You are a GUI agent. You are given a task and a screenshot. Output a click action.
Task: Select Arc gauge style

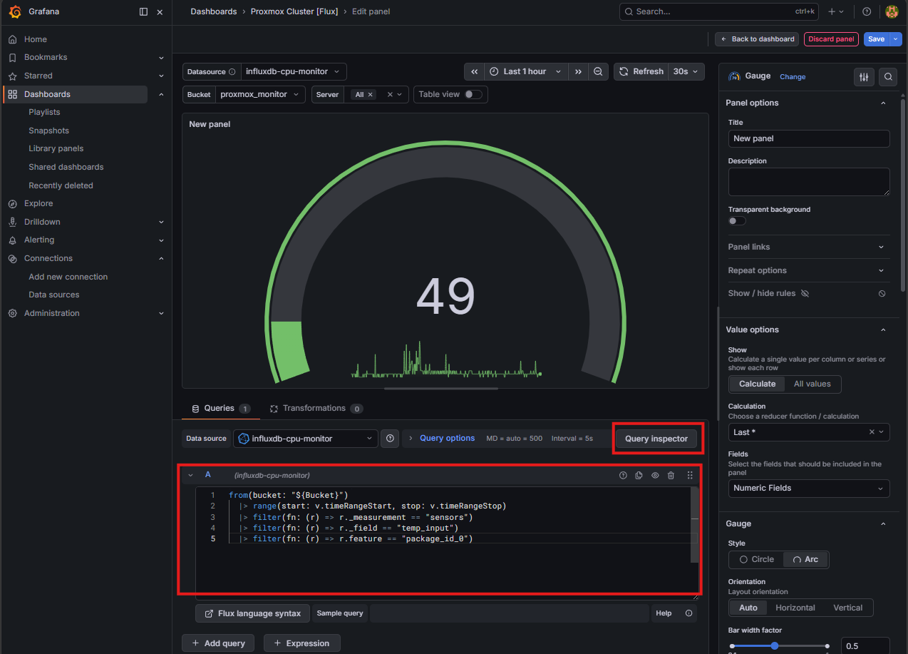pos(806,559)
